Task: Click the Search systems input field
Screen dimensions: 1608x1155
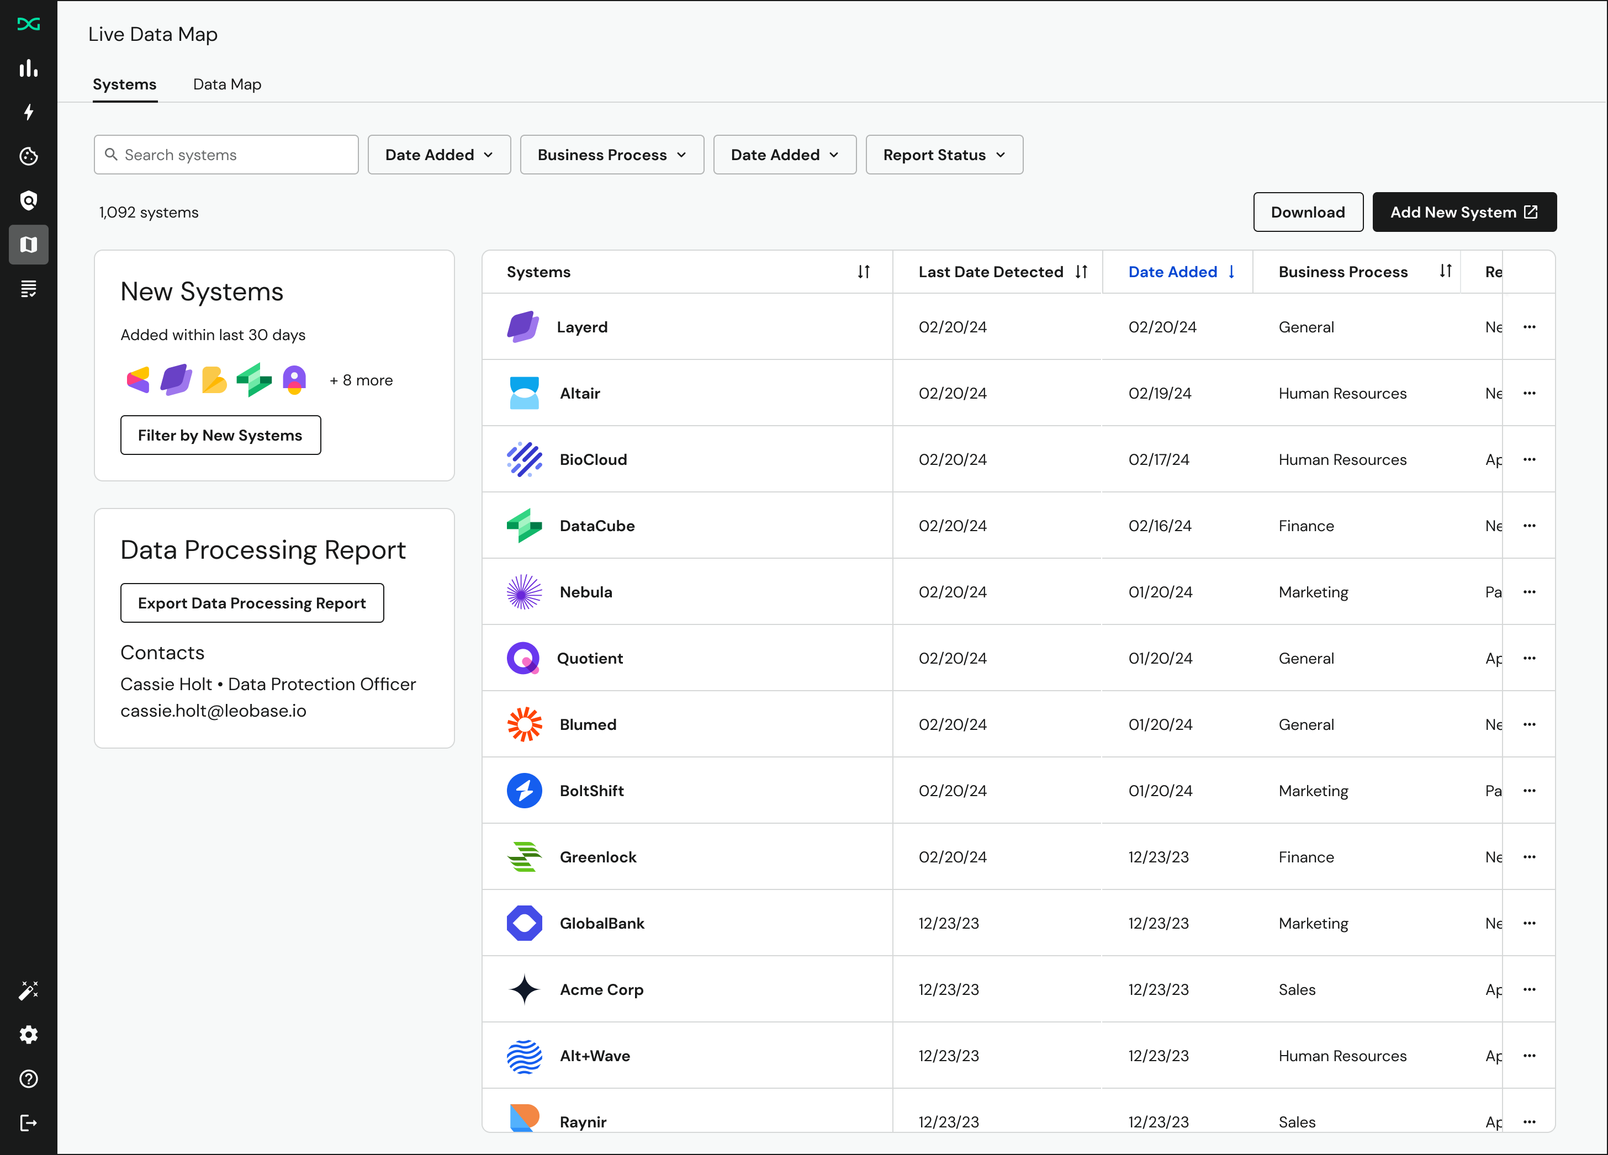Action: [x=226, y=155]
